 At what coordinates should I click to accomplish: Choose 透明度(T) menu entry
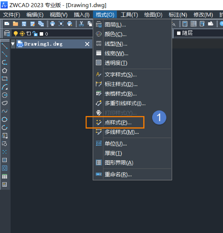132,63
